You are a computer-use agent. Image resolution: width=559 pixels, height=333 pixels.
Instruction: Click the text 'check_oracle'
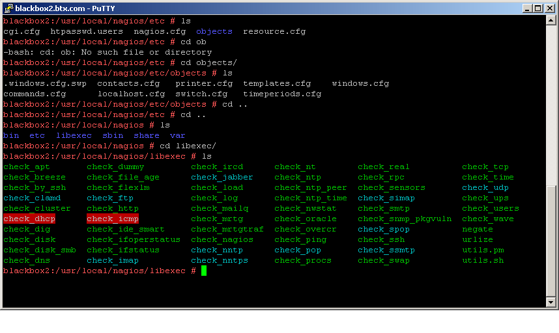[306, 219]
